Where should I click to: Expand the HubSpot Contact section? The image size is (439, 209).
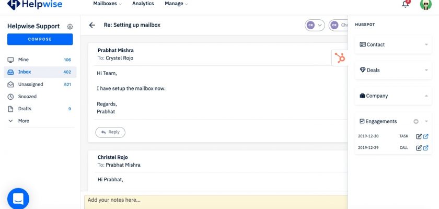394,44
